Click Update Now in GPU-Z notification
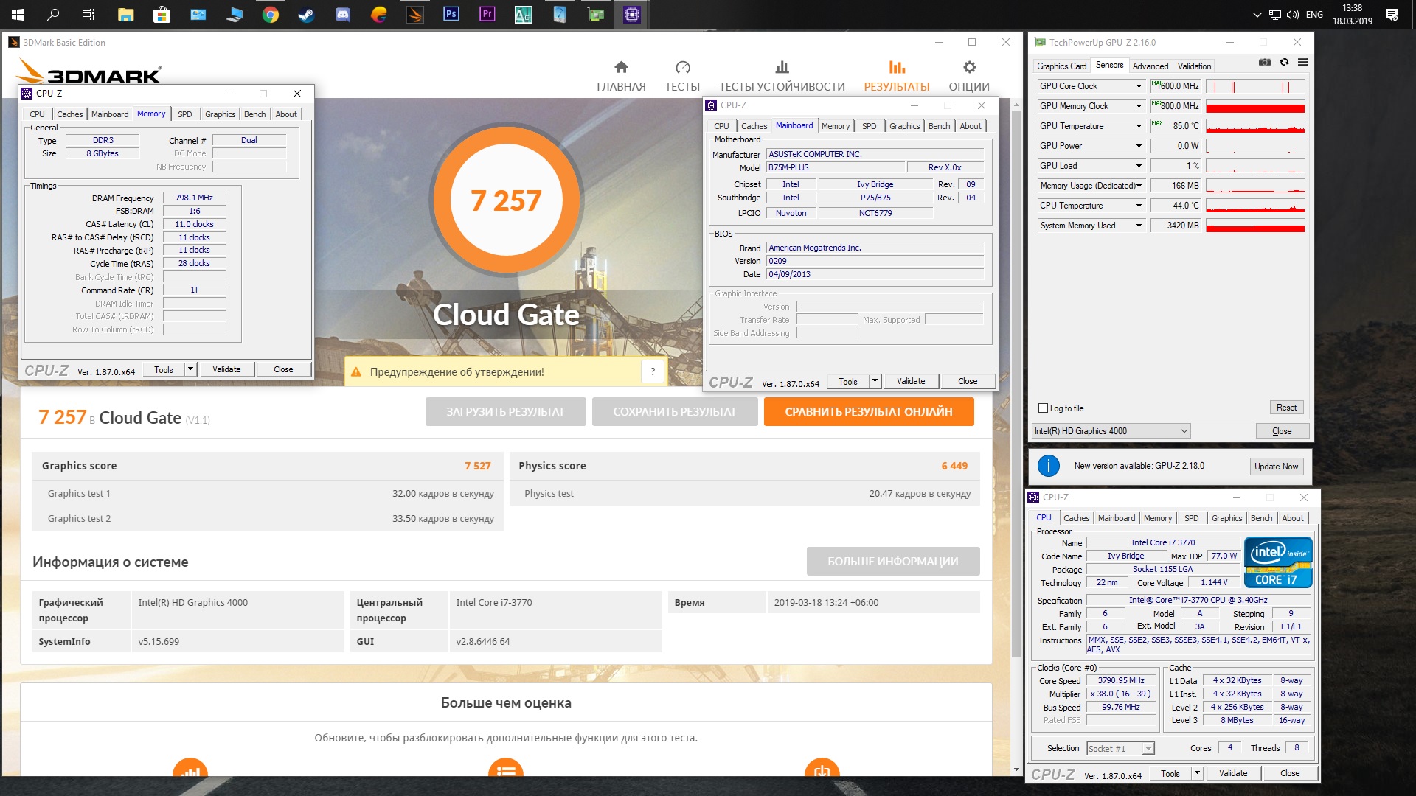The width and height of the screenshot is (1416, 796). 1276,467
